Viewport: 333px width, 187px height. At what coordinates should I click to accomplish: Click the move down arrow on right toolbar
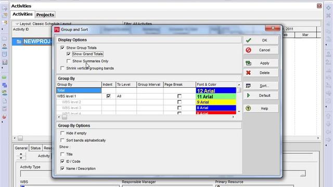tap(328, 124)
